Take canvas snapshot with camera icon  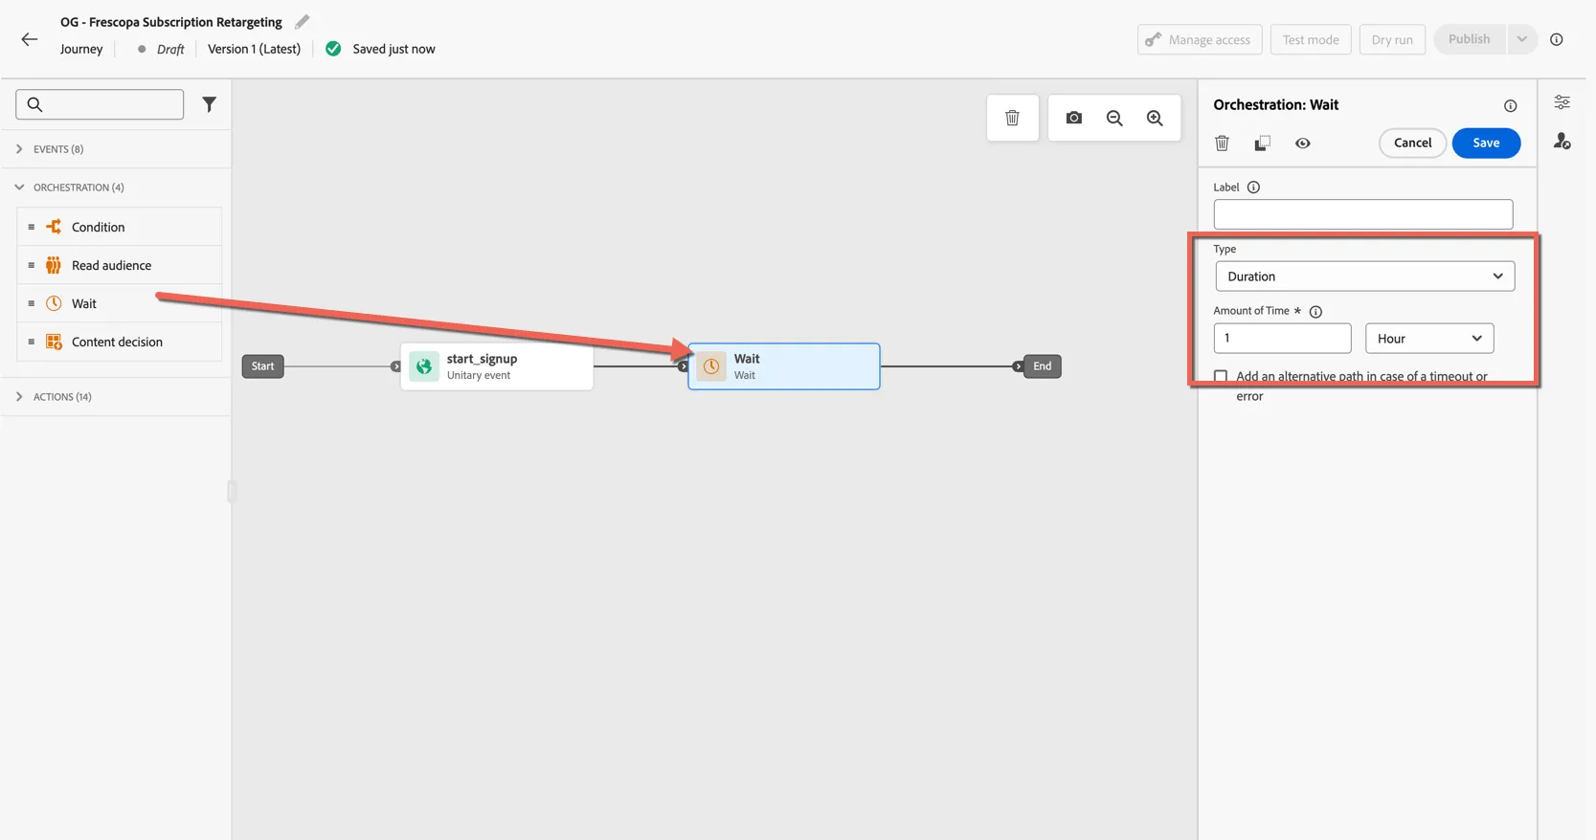[1074, 118]
